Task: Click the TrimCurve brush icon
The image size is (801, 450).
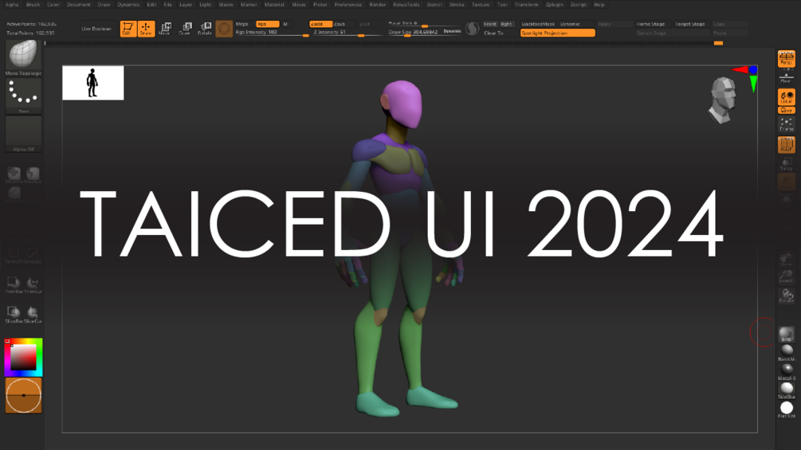Action: (33, 284)
